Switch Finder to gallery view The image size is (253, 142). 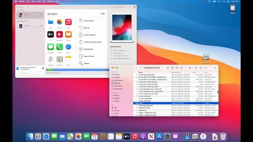(181, 68)
